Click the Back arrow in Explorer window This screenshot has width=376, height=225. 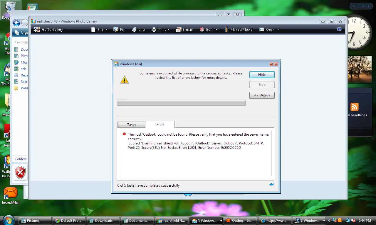point(16,23)
